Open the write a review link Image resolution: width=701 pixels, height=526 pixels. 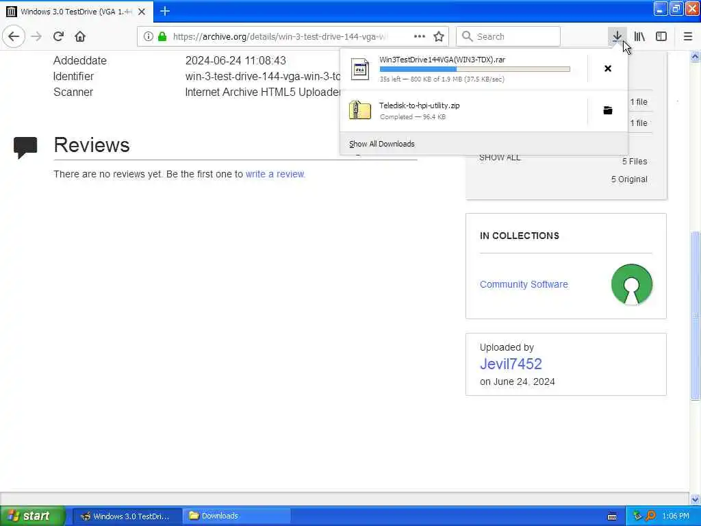click(275, 174)
